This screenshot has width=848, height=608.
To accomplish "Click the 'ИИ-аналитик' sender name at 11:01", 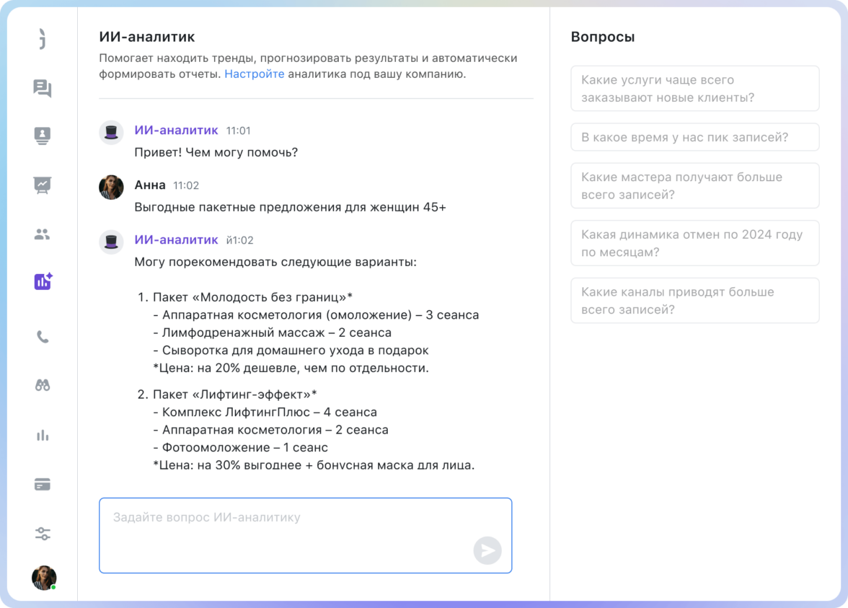I will pos(176,131).
